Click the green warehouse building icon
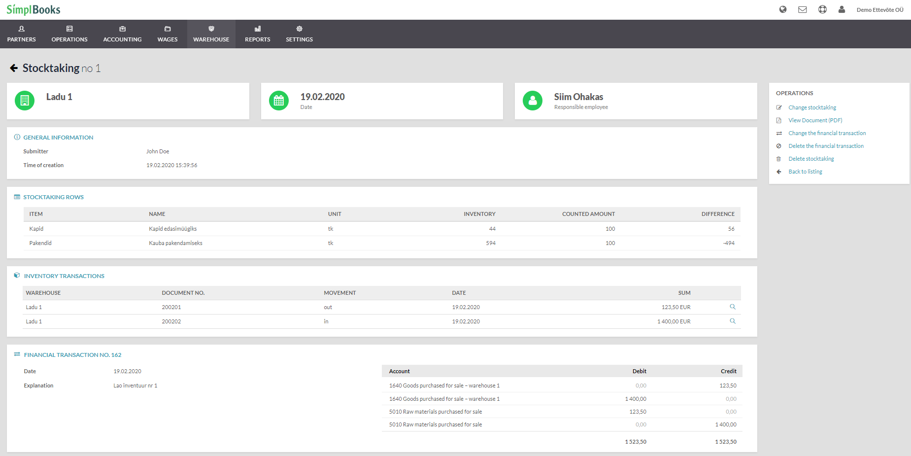 tap(25, 101)
